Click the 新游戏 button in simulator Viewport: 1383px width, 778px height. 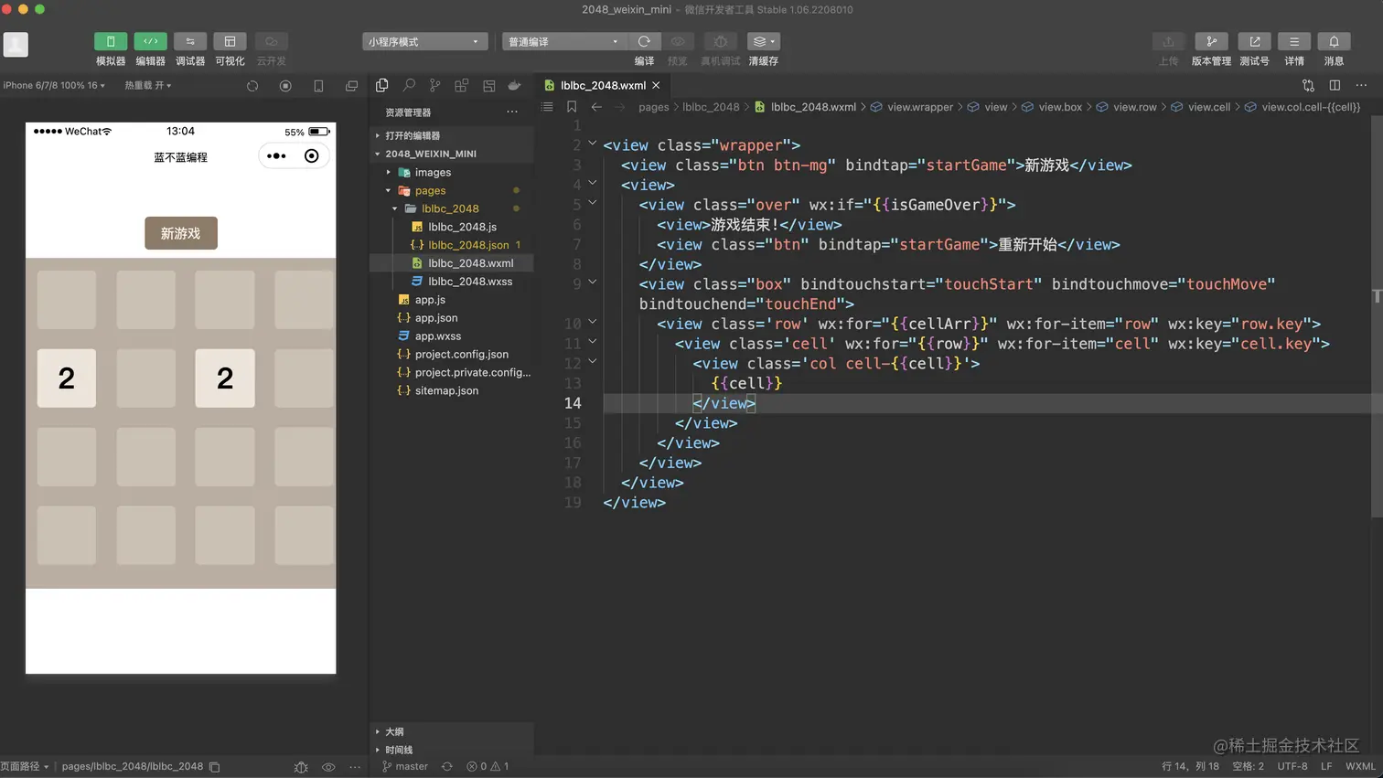coord(180,233)
